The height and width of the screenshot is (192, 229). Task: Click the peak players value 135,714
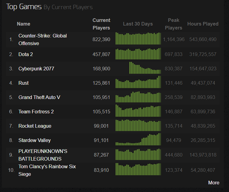(174, 126)
